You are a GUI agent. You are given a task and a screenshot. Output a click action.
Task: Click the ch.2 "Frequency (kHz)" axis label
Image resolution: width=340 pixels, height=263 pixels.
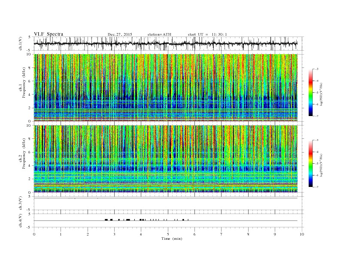point(24,153)
